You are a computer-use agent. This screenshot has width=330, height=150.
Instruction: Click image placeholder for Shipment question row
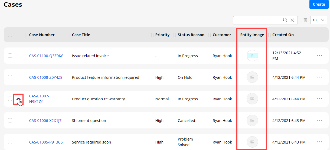pos(252,120)
